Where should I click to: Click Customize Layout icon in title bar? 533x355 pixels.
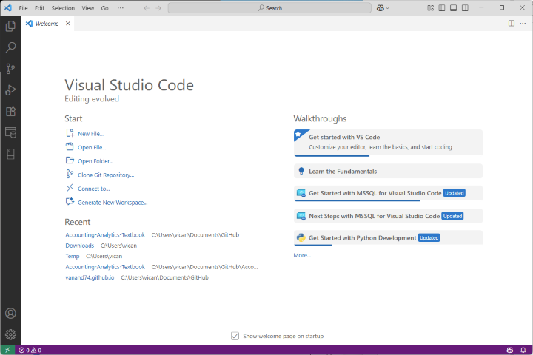(x=430, y=8)
